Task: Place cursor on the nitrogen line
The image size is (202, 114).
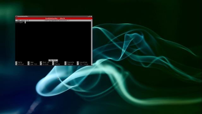Action: [20, 22]
